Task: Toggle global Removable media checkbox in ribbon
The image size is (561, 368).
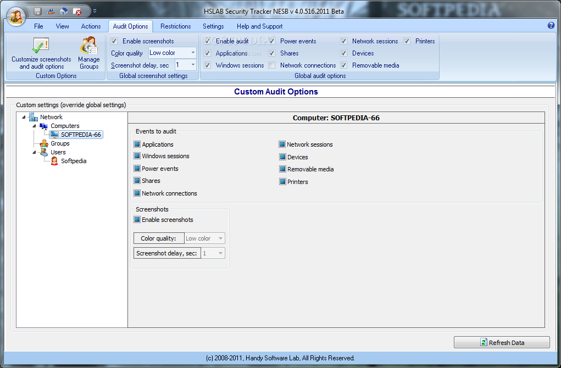Action: [x=344, y=65]
